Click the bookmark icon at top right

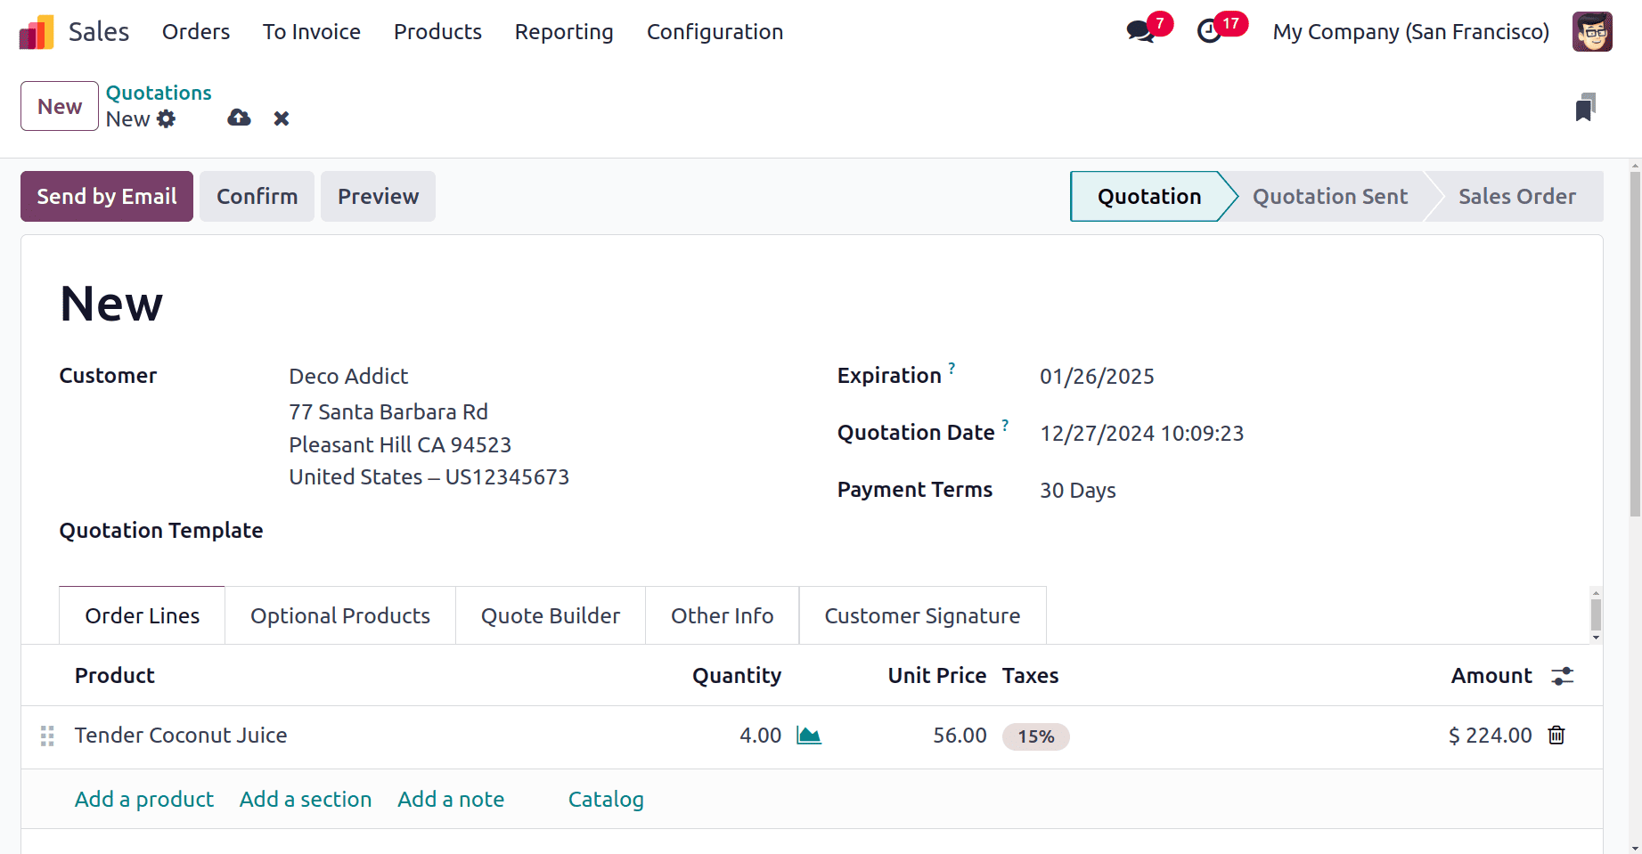pos(1585,107)
